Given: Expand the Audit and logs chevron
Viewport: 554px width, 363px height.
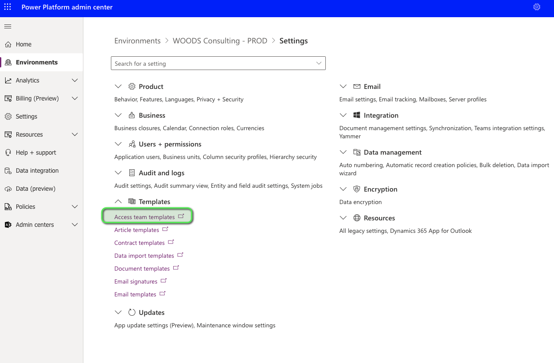Looking at the screenshot, I should tap(118, 173).
